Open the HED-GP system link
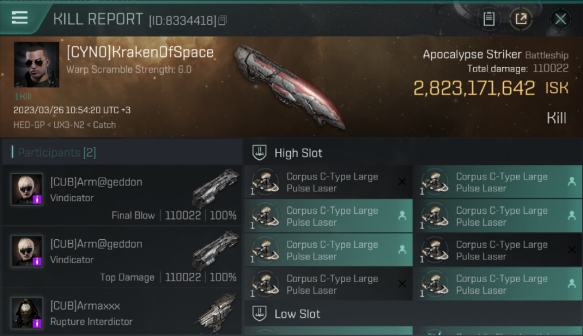This screenshot has width=583, height=336. click(28, 125)
